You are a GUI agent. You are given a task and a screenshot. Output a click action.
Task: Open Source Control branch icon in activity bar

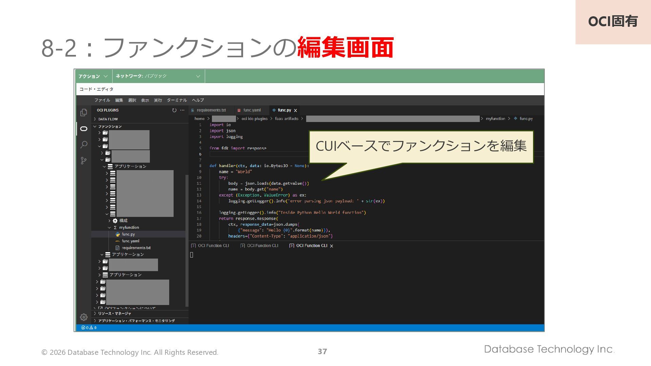[83, 161]
